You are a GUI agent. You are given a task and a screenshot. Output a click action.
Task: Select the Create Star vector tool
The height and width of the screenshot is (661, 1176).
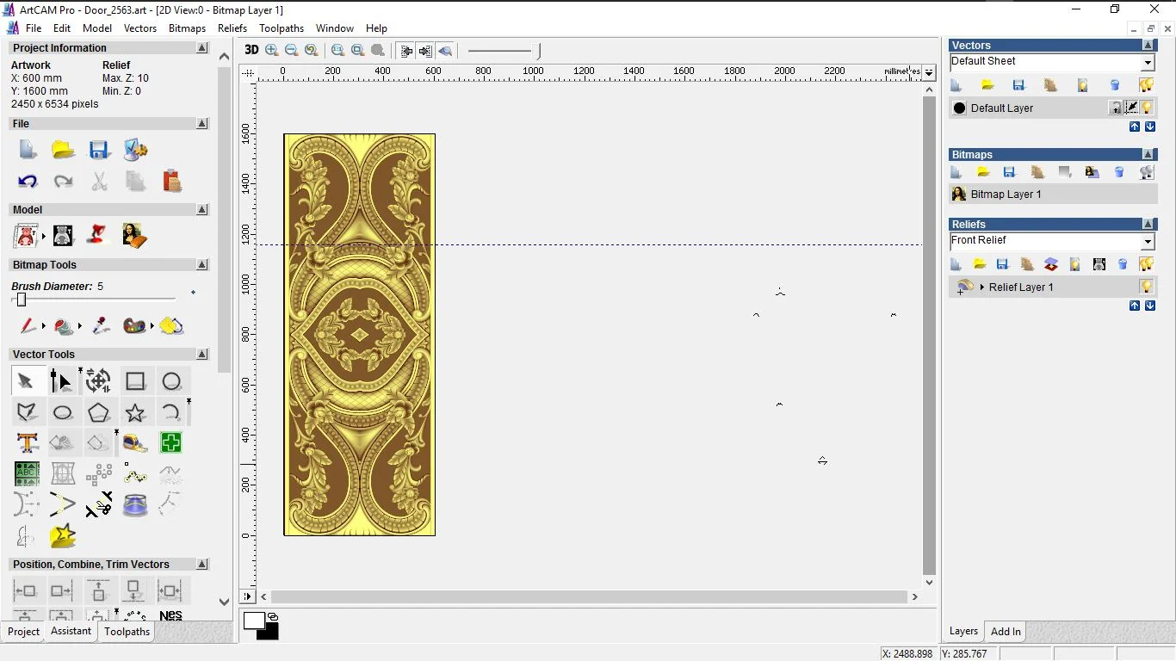click(135, 412)
